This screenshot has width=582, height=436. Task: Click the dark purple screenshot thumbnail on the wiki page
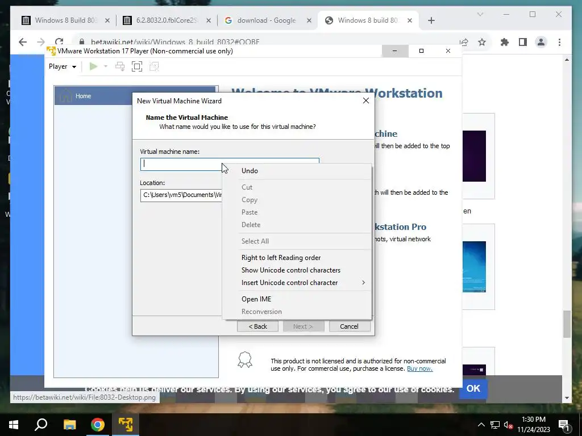point(474,156)
